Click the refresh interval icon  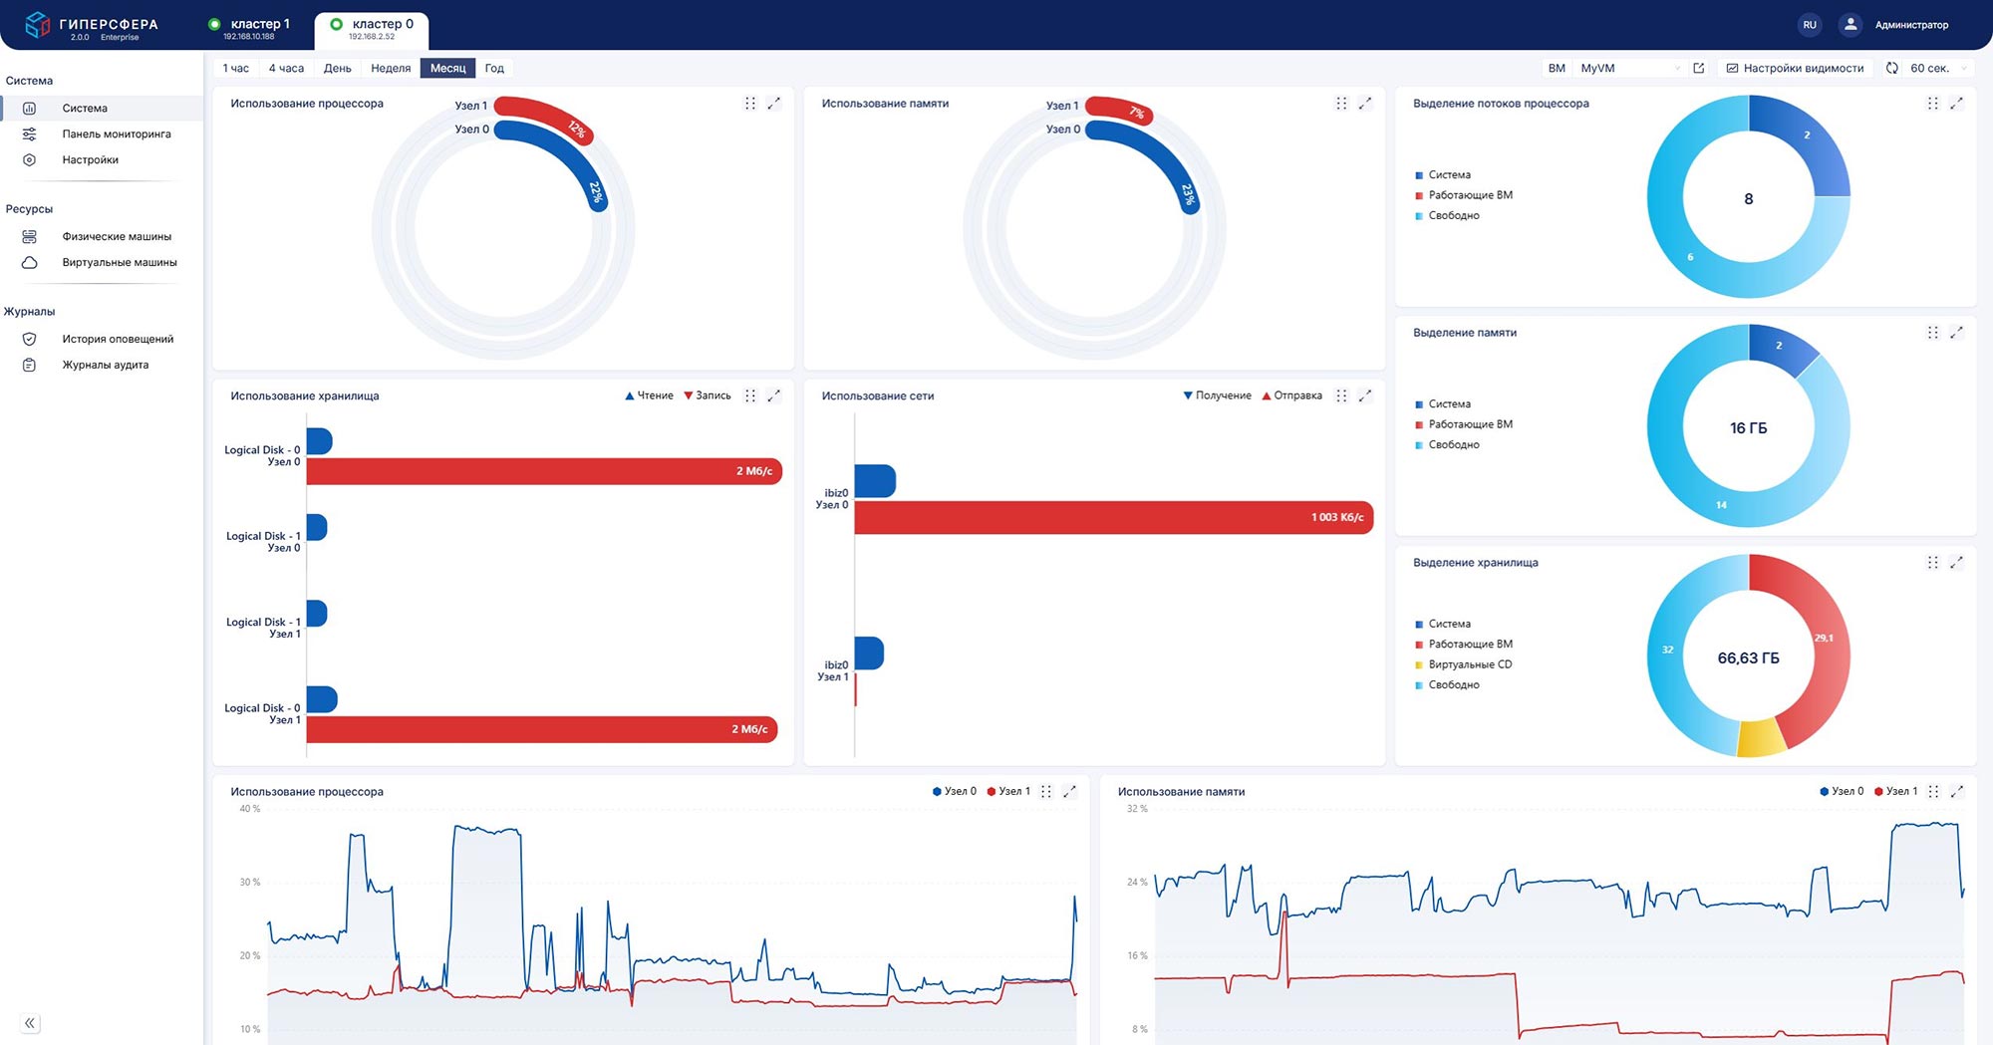[x=1891, y=68]
